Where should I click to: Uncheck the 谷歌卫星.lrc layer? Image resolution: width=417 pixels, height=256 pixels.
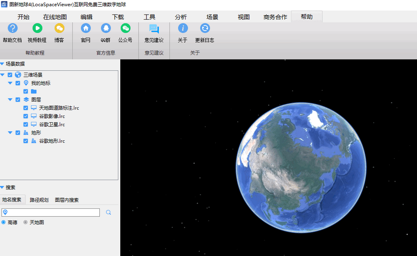25,124
